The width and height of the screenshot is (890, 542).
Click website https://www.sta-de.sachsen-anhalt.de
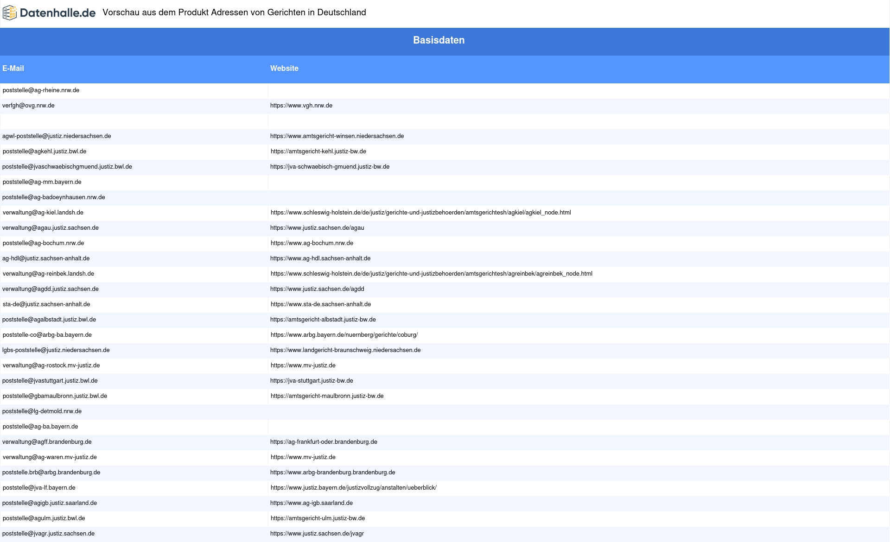[321, 304]
